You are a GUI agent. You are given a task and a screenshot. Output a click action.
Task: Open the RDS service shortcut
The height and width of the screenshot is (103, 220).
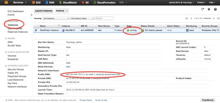point(50,2)
